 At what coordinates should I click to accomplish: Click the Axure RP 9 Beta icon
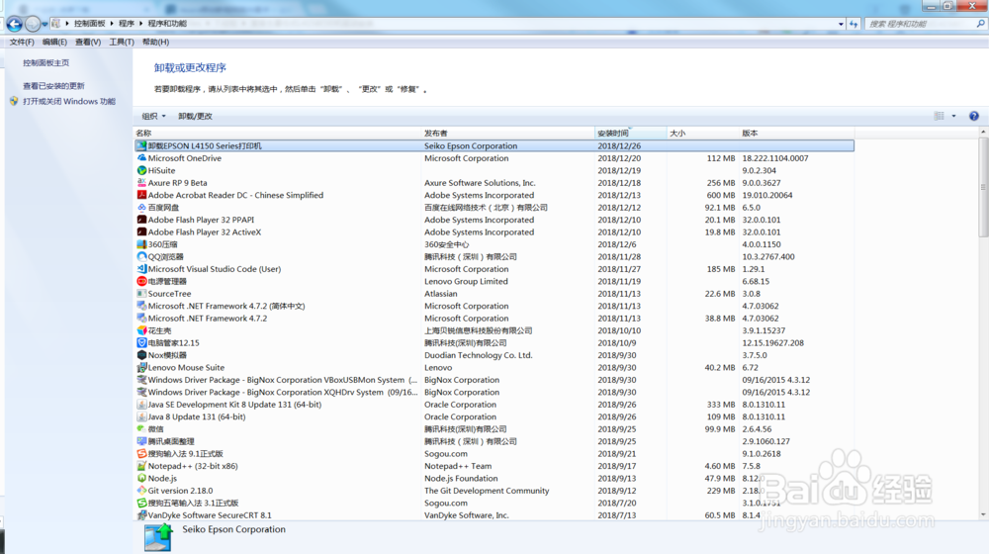(141, 183)
